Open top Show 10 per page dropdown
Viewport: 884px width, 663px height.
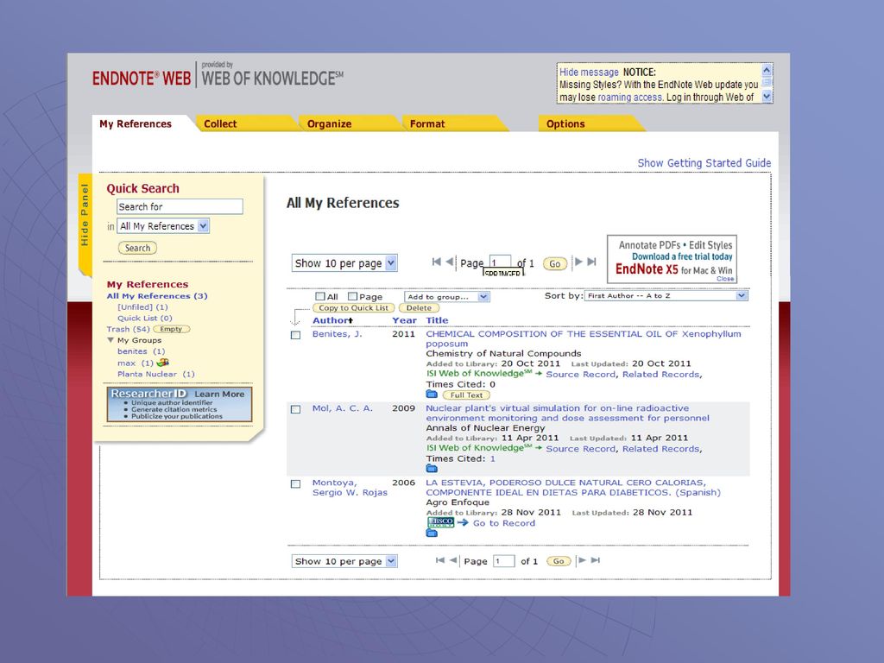pos(344,263)
